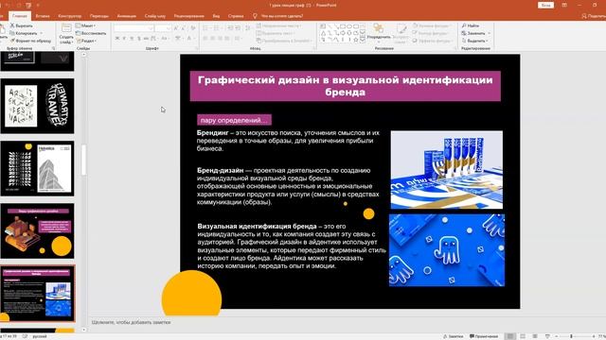Open the Insert (Вставка) ribbon tab
This screenshot has width=606, height=340.
pyautogui.click(x=43, y=16)
